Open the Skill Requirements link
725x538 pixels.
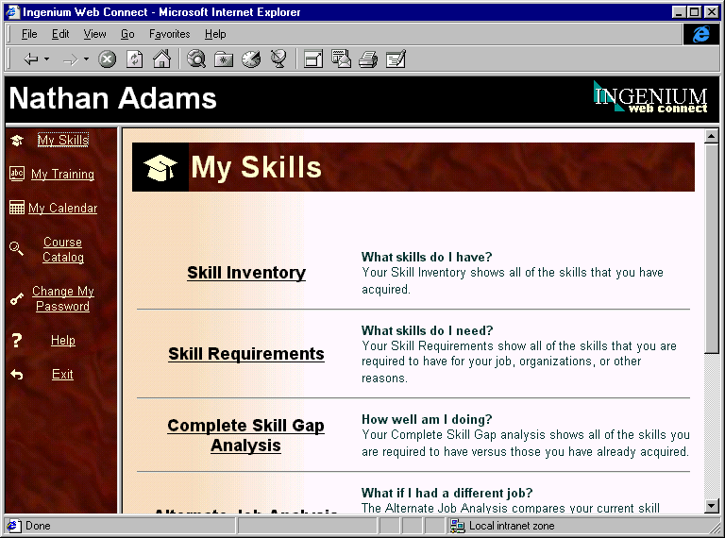click(246, 354)
